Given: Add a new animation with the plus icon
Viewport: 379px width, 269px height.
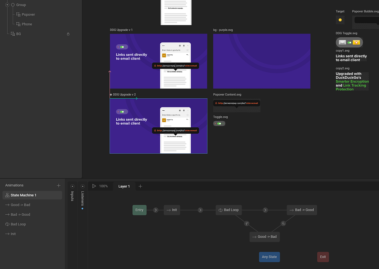Looking at the screenshot, I should (x=58, y=185).
